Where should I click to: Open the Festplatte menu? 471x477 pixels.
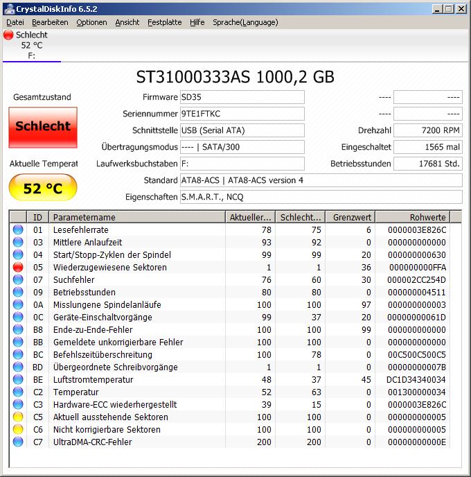tap(165, 22)
